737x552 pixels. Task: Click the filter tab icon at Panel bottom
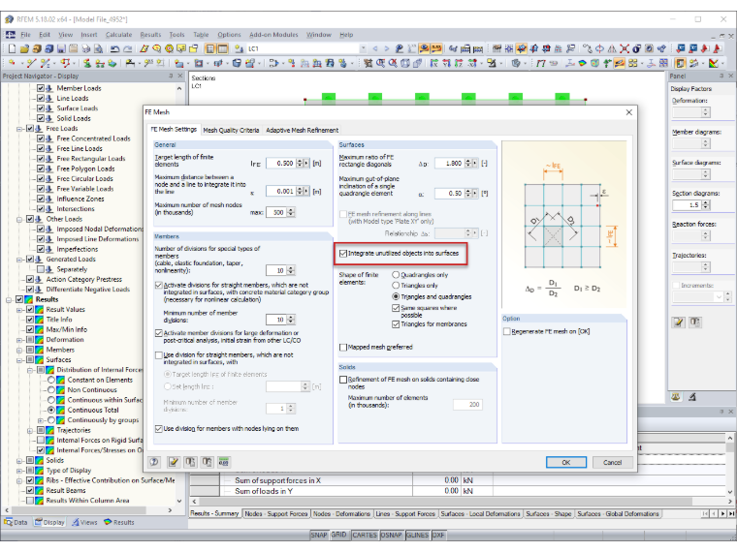pos(692,397)
